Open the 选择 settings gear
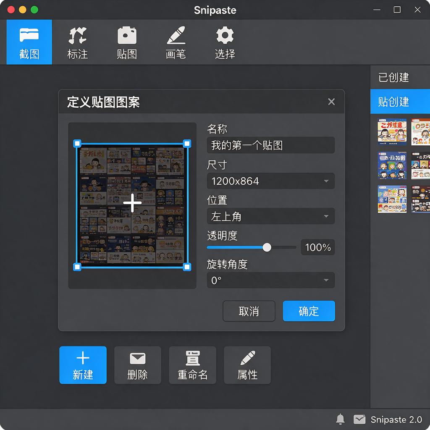 tap(225, 43)
